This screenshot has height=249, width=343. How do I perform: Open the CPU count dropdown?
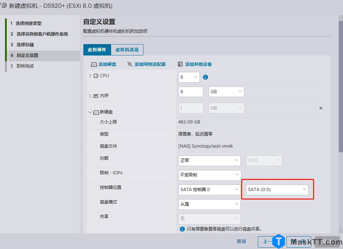point(189,77)
